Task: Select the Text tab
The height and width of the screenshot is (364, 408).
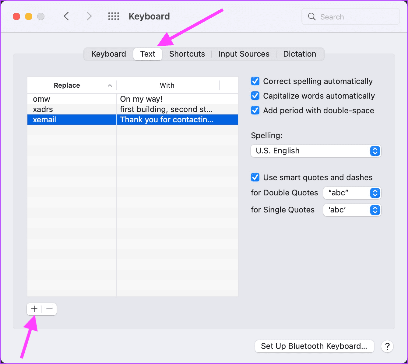Action: tap(148, 54)
